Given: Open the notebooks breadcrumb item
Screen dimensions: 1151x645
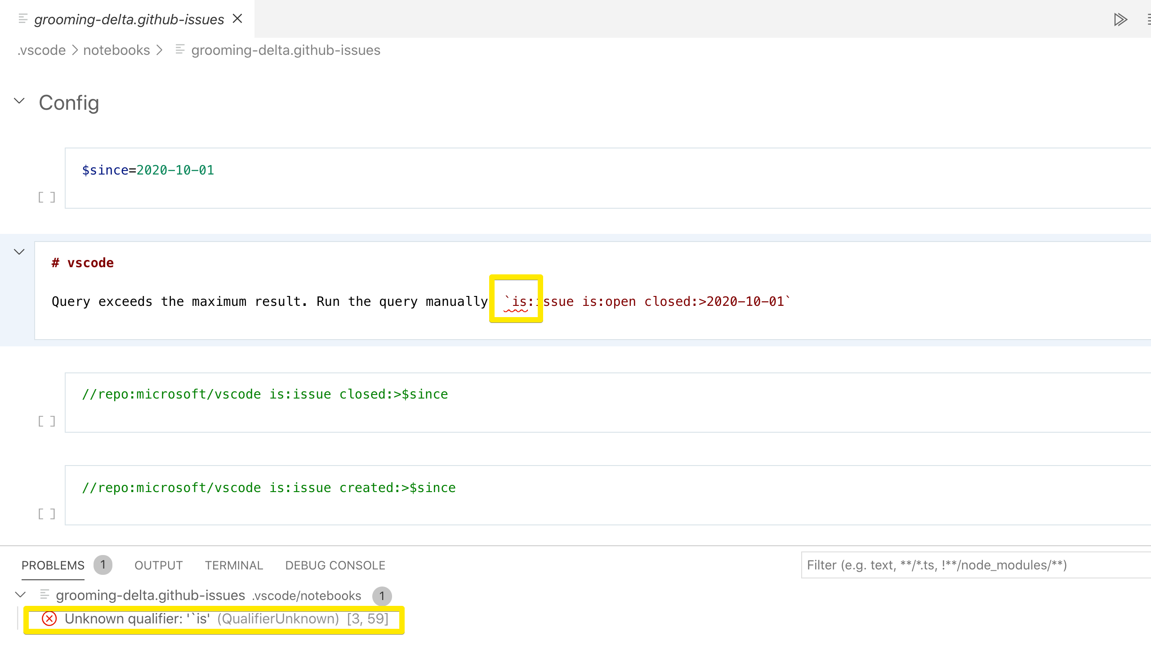Looking at the screenshot, I should pos(116,49).
